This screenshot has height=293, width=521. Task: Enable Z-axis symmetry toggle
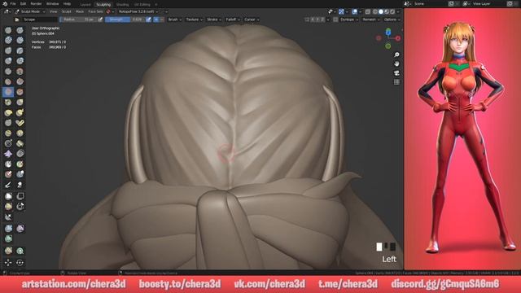[322, 20]
